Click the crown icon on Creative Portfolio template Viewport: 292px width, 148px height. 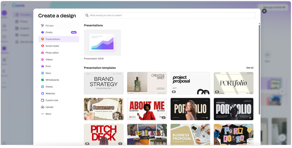coord(249,117)
